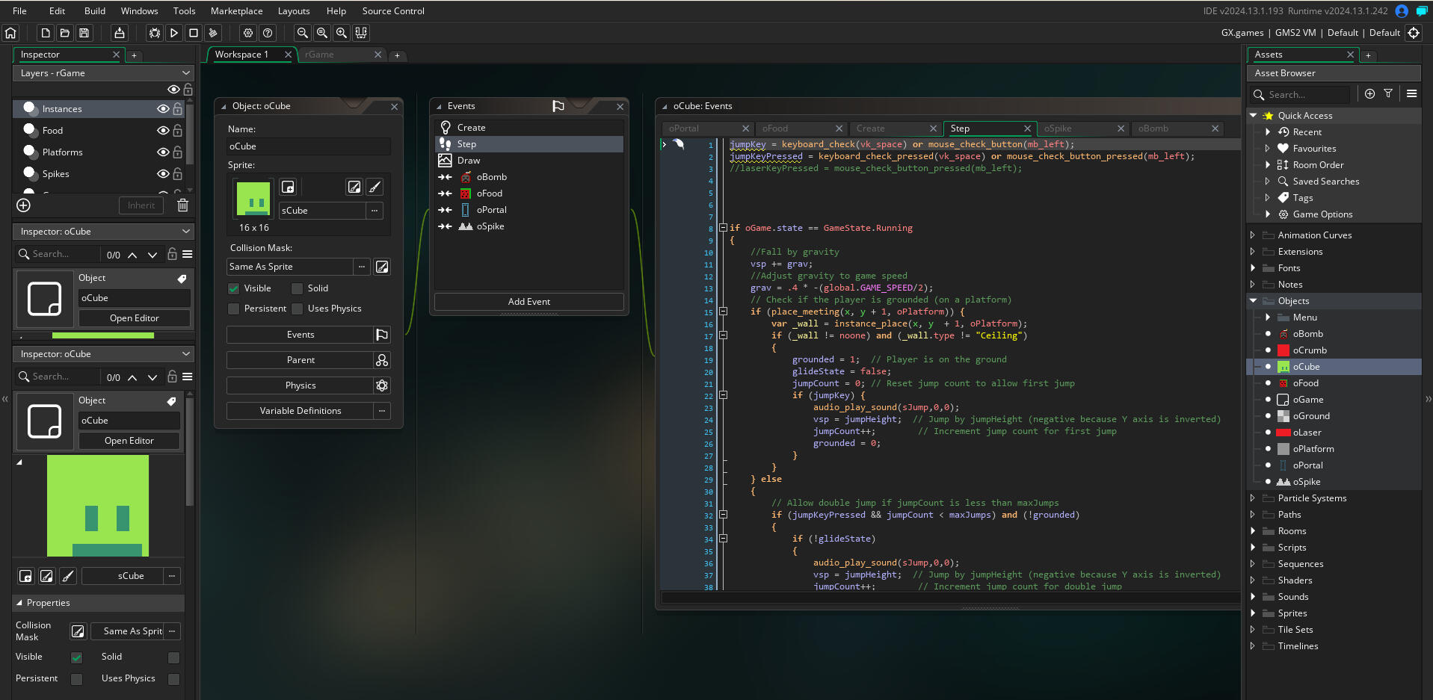Start the debugger using the bug icon
The width and height of the screenshot is (1433, 700).
tap(155, 33)
